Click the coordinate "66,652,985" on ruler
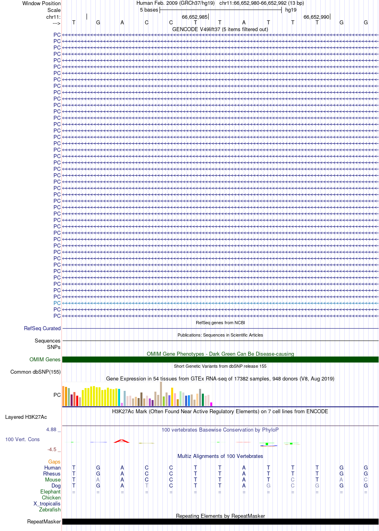This screenshot has height=531, width=379. [x=195, y=17]
